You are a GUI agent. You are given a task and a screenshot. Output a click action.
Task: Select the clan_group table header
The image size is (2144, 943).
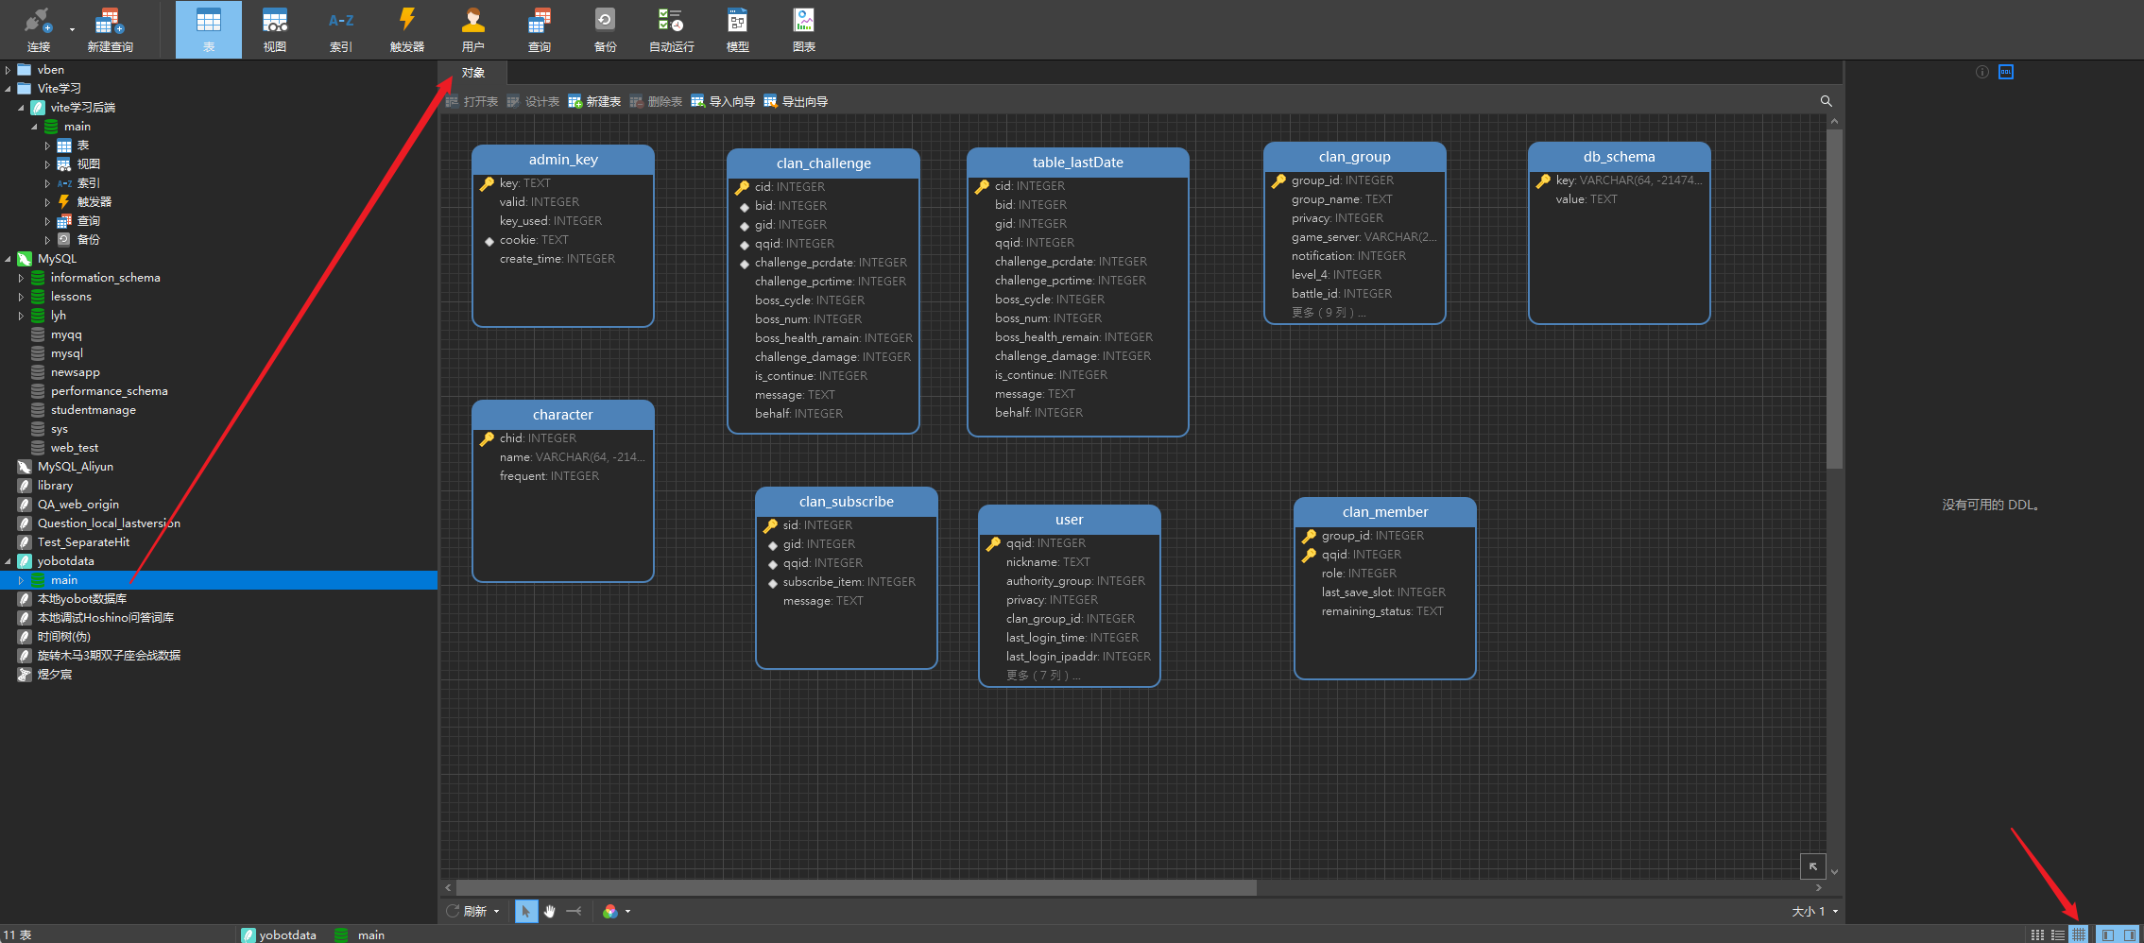(x=1355, y=157)
